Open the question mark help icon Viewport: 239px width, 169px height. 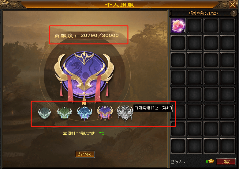pyautogui.click(x=233, y=13)
